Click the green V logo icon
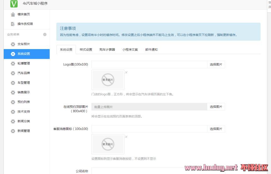This screenshot has height=174, width=271. point(14,4)
